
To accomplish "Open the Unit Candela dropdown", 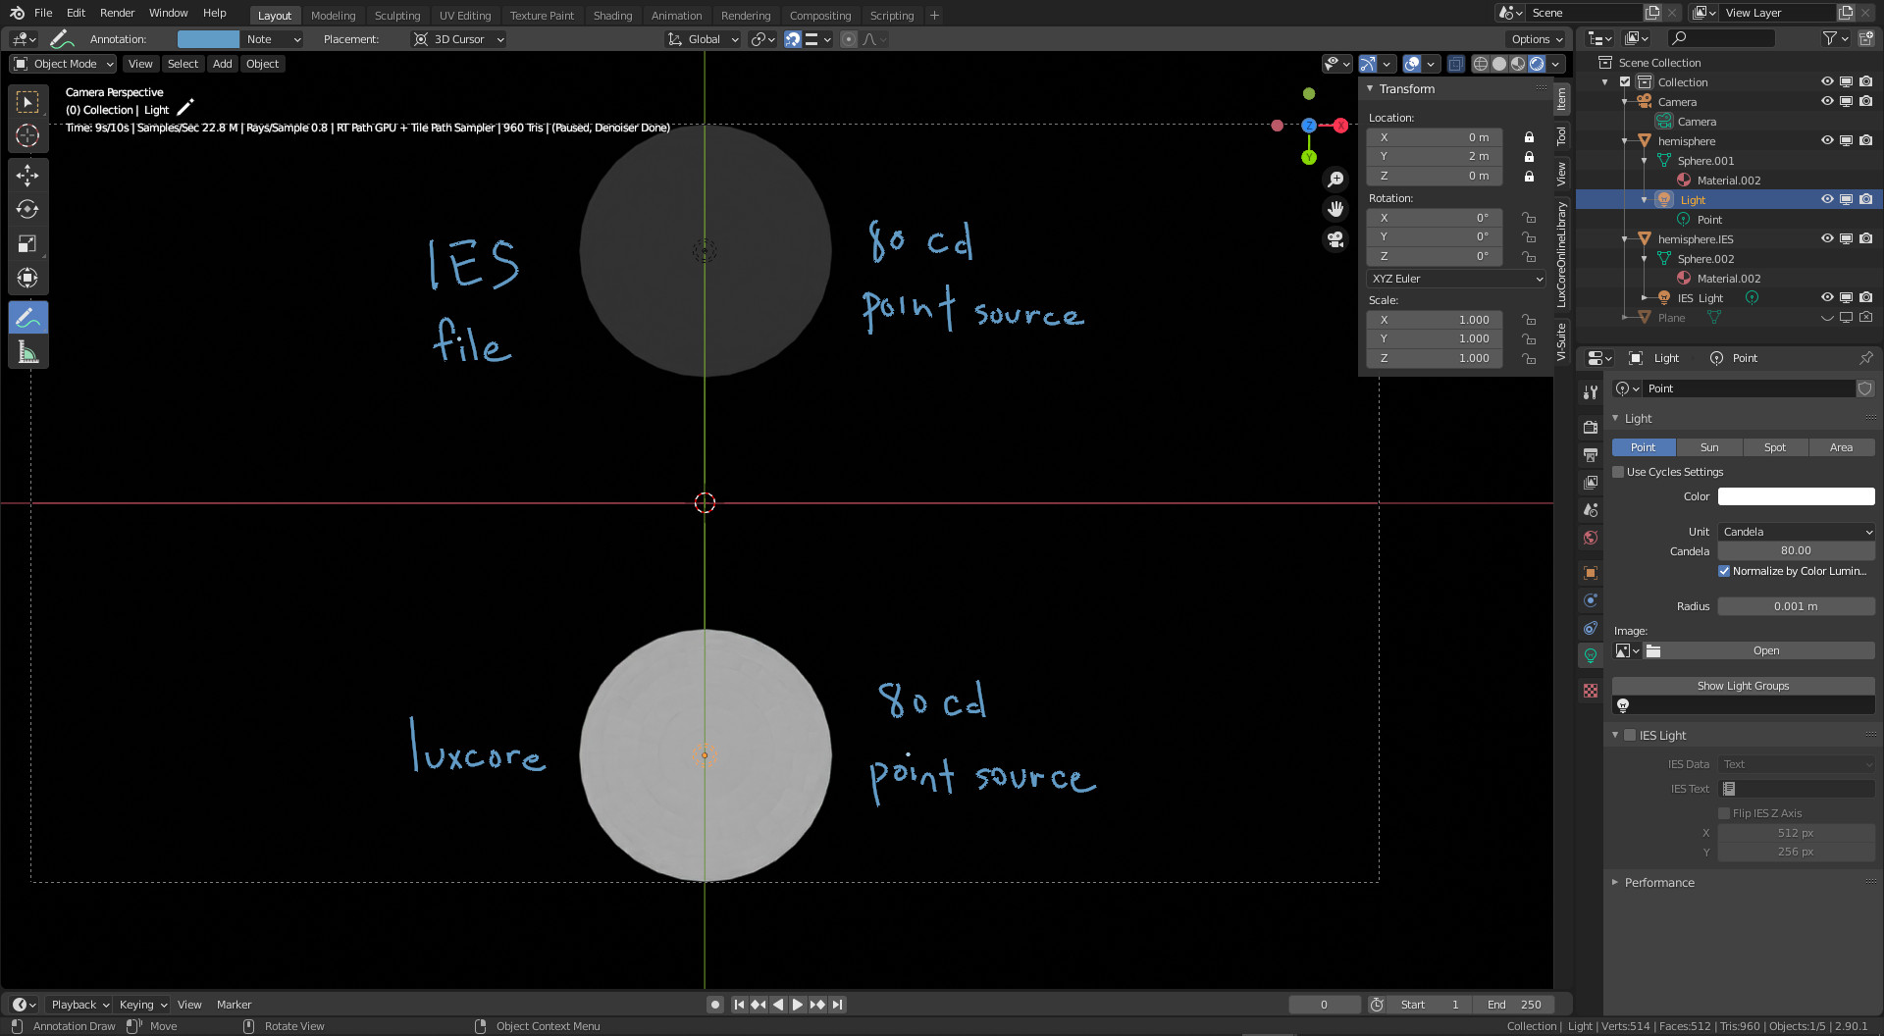I will pyautogui.click(x=1796, y=532).
